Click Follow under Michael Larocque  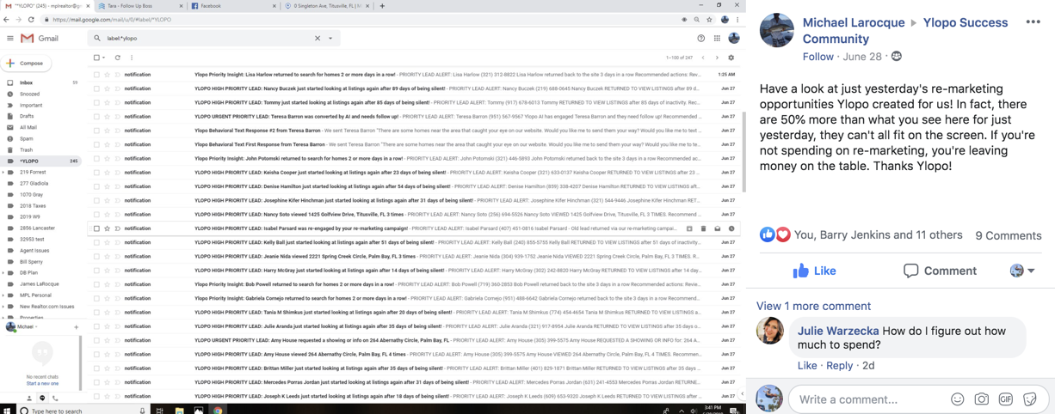pos(817,57)
